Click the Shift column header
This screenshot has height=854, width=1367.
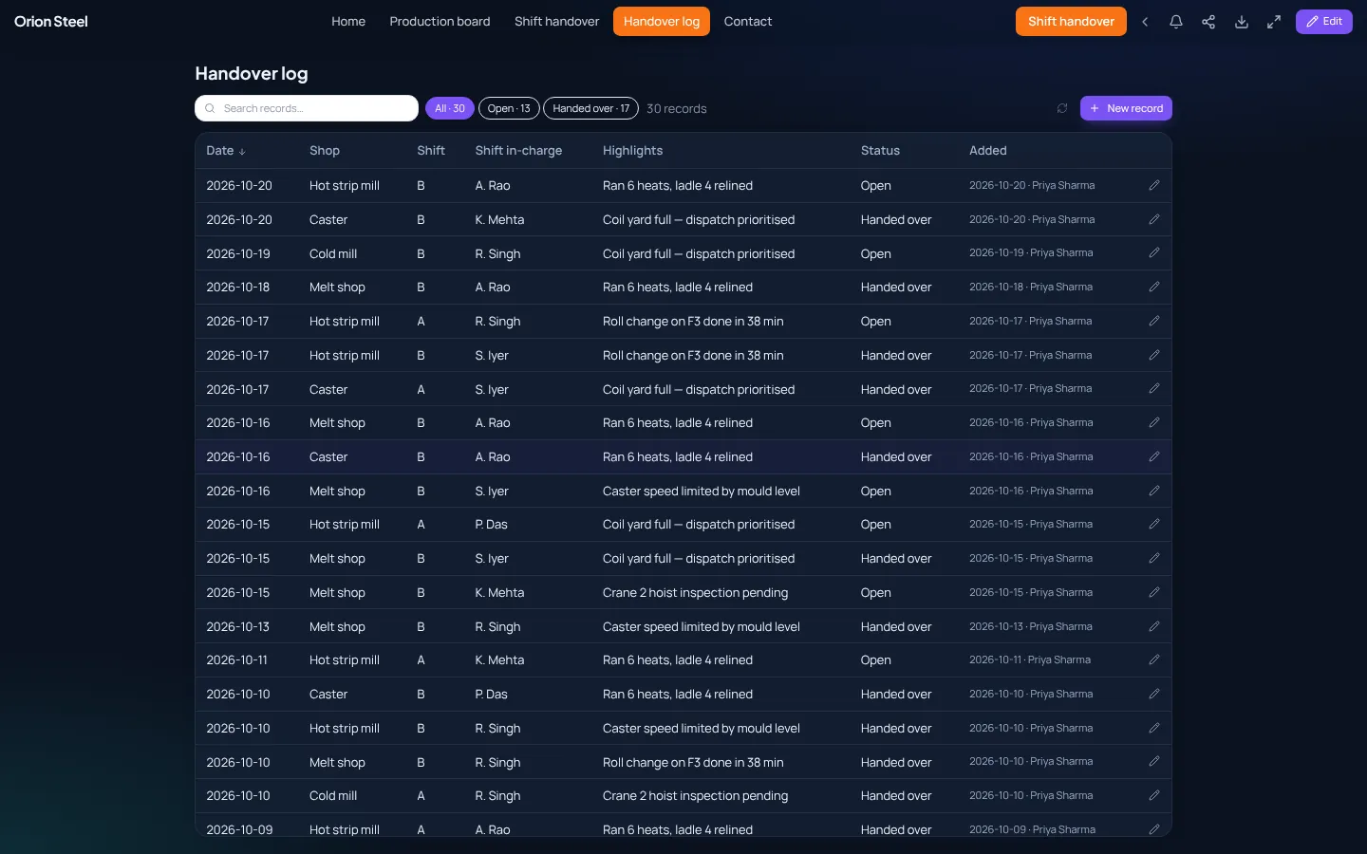(431, 151)
